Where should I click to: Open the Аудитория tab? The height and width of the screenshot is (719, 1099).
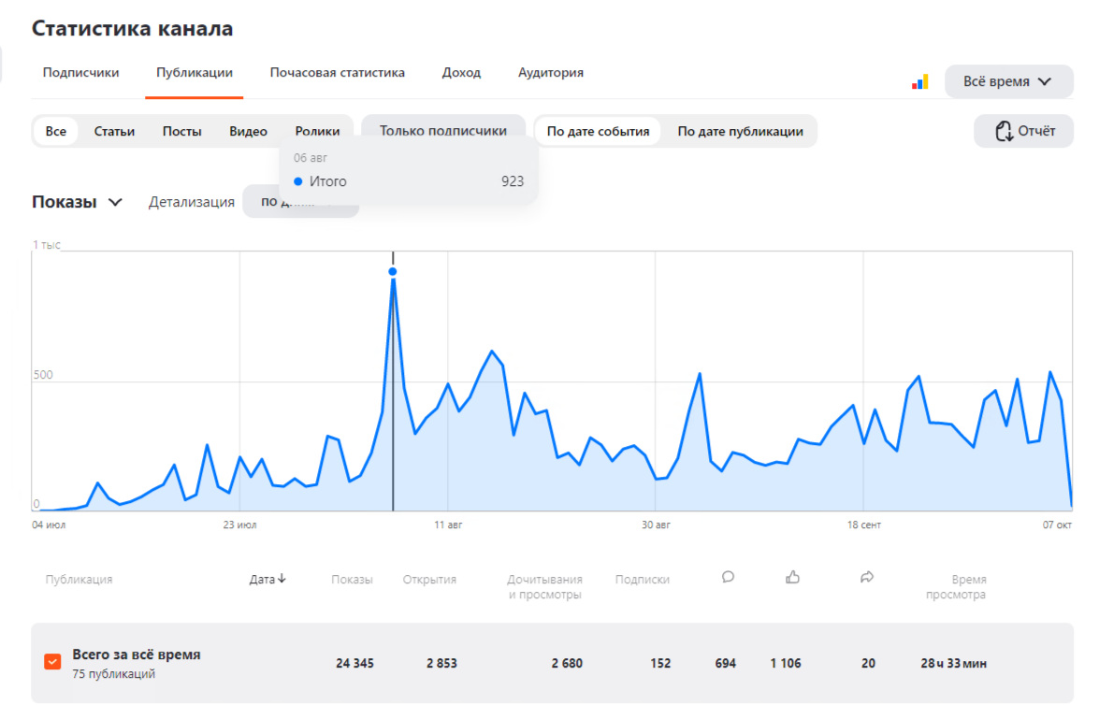pos(551,73)
